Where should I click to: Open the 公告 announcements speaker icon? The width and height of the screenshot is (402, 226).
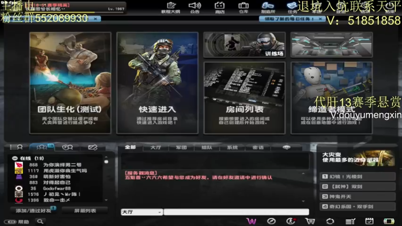click(194, 8)
